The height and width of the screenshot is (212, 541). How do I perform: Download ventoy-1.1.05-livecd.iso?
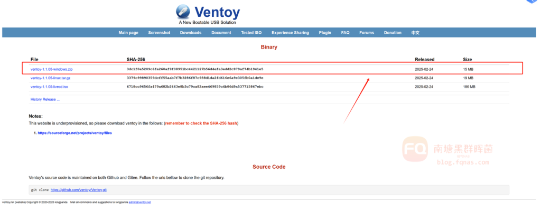coord(49,86)
